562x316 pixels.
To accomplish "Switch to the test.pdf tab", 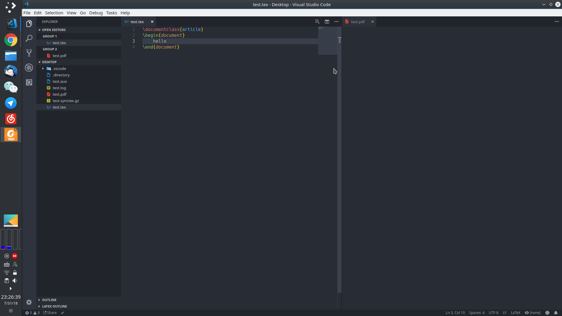I will click(357, 22).
